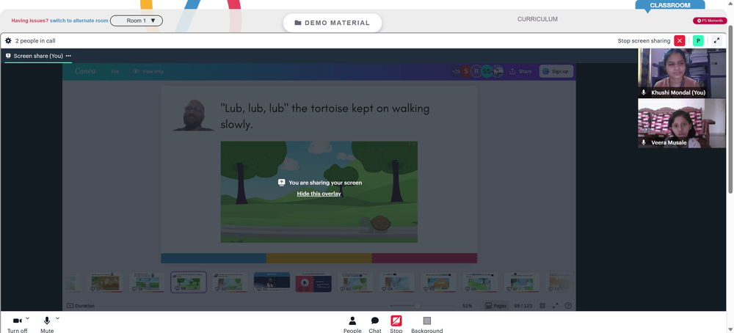Open call settings gear icon

click(x=8, y=40)
